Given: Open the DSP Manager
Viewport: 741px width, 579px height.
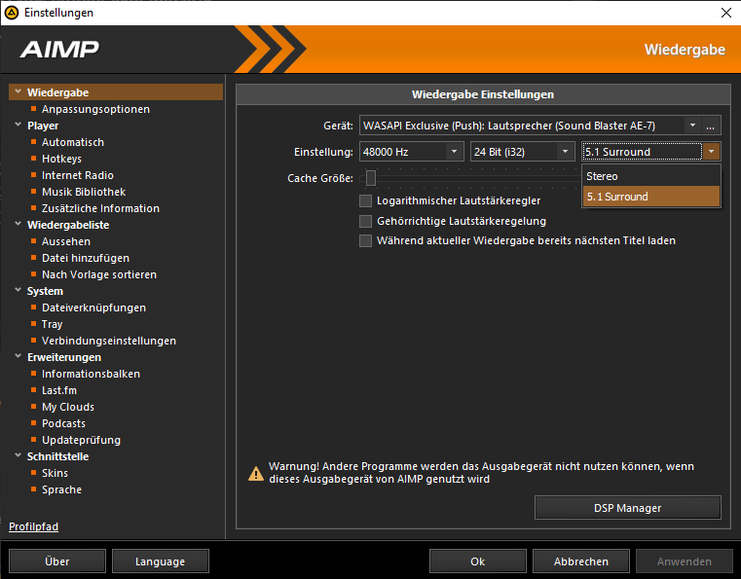Looking at the screenshot, I should point(628,508).
